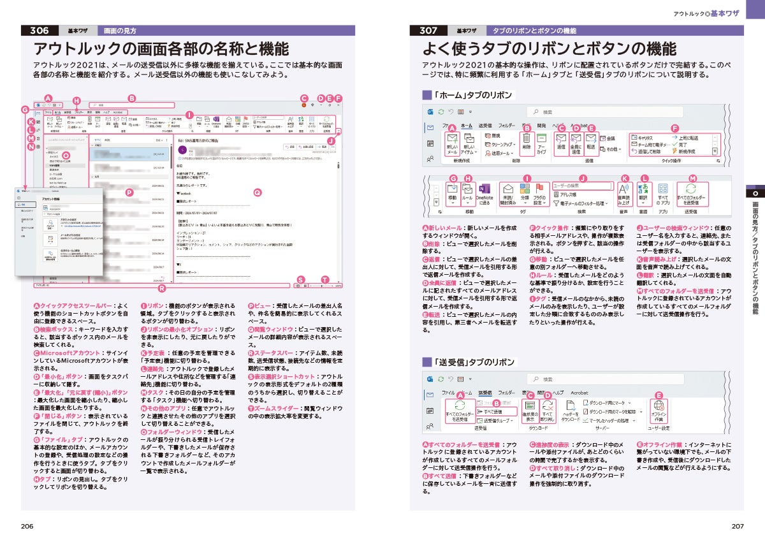Image resolution: width=765 pixels, height=540 pixels.
Task: Open the ダウンロード用のマークを解除 dropdown
Action: coord(612,411)
